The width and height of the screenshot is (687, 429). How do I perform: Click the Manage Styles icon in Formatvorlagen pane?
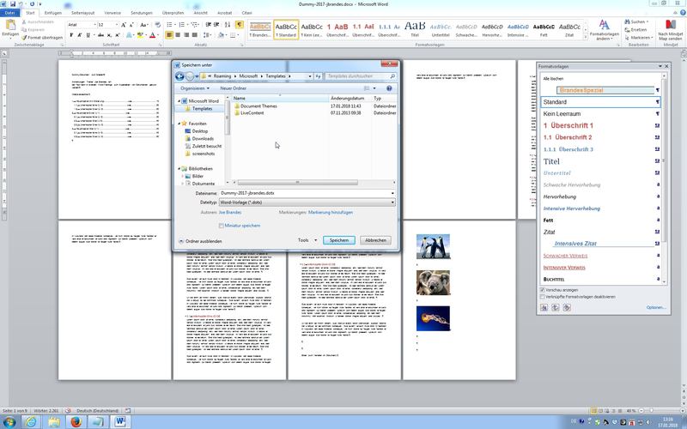pyautogui.click(x=566, y=307)
